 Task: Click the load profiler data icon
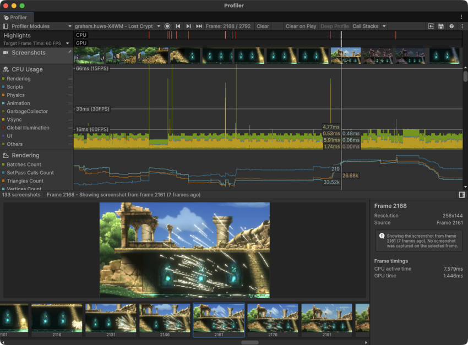431,26
